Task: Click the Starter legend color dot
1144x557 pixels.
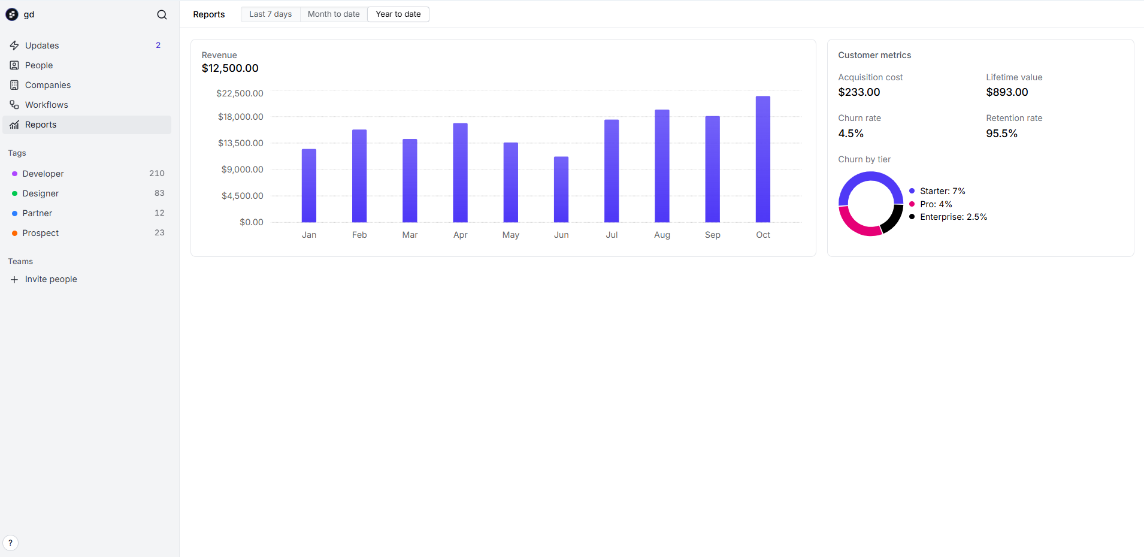Action: click(x=912, y=191)
